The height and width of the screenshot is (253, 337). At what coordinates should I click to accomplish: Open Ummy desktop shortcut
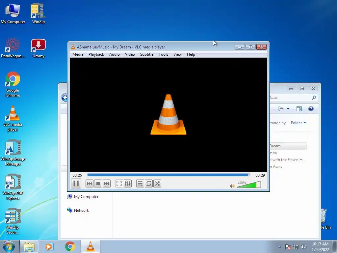pos(38,48)
